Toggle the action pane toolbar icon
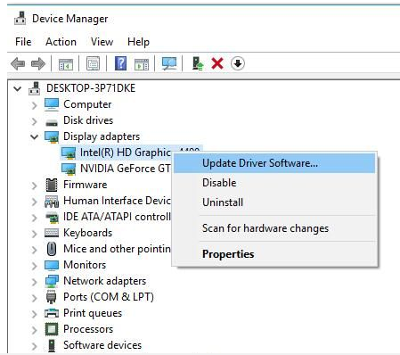 [142, 63]
